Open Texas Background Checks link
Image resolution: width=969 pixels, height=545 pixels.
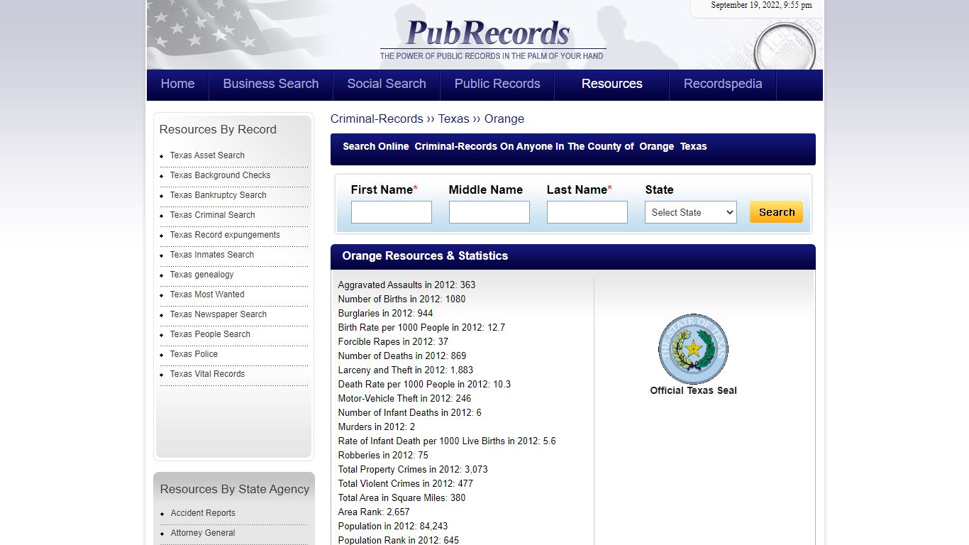click(x=220, y=175)
